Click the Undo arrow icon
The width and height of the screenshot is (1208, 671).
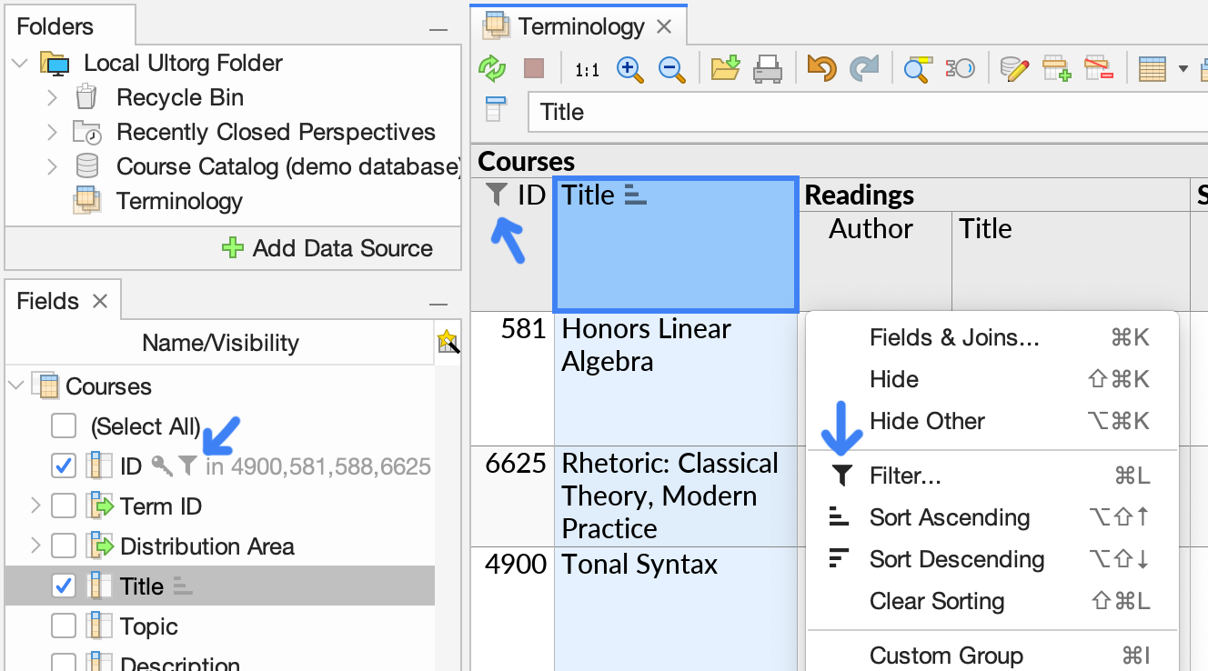tap(820, 67)
